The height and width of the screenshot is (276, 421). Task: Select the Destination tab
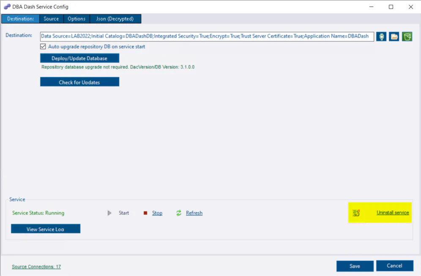pyautogui.click(x=20, y=19)
